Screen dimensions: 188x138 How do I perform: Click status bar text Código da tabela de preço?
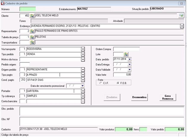click(x=15, y=135)
